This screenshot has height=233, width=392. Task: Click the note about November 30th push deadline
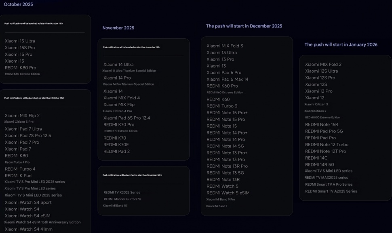click(132, 175)
